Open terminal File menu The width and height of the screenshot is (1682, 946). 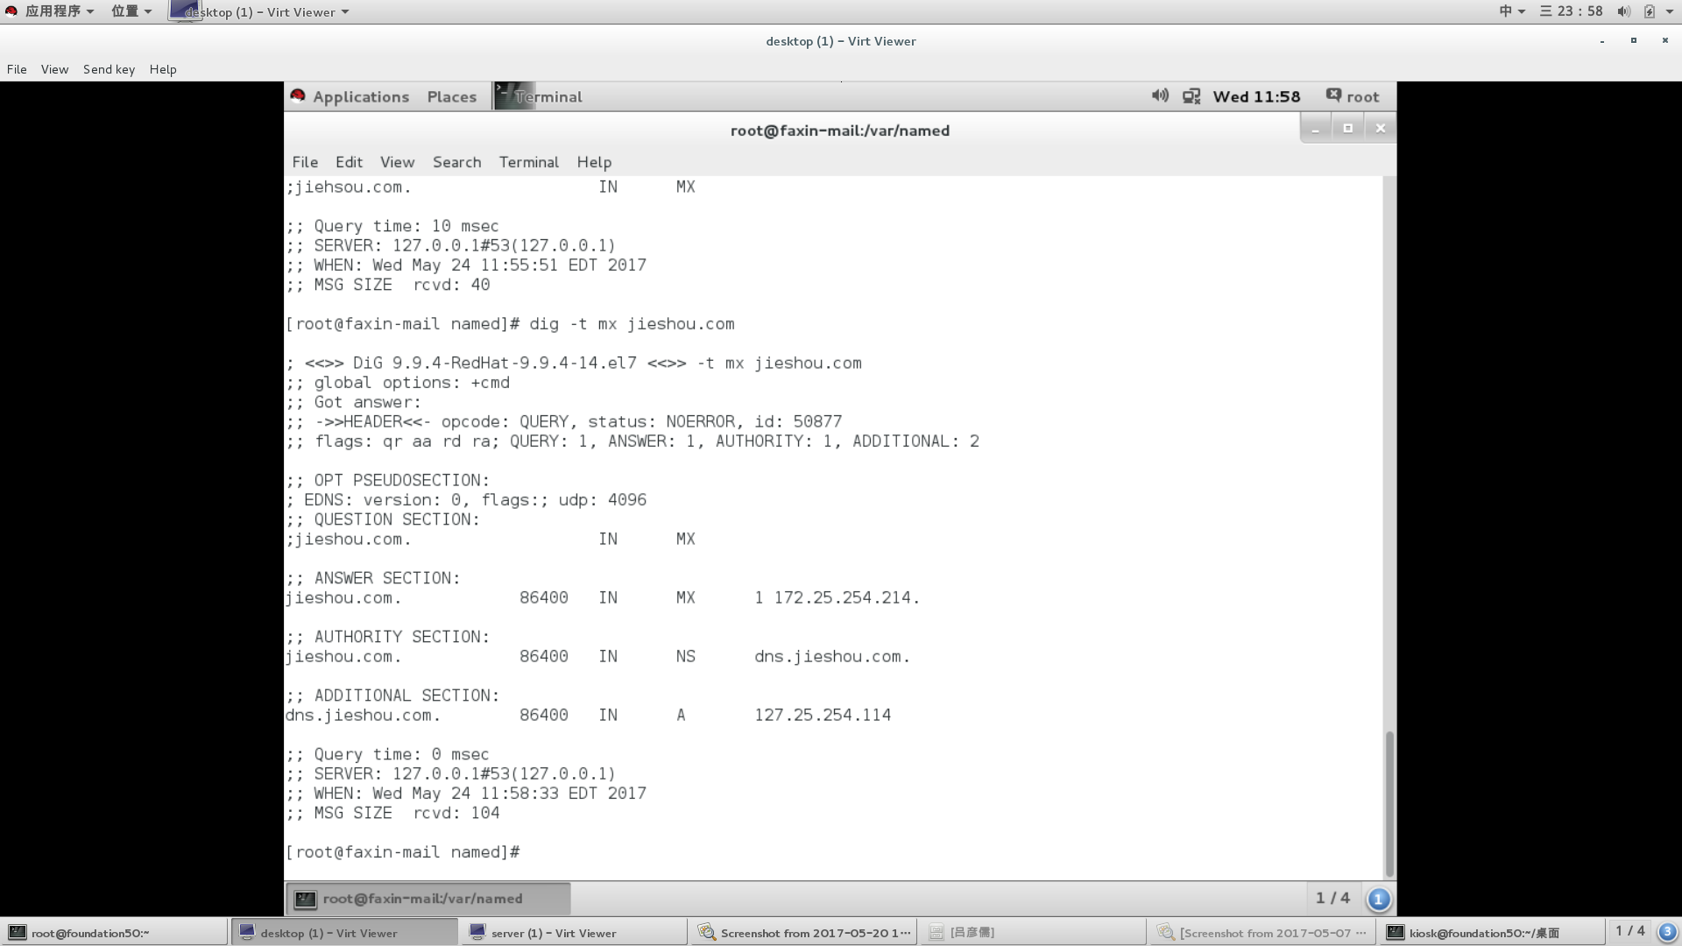pos(305,162)
